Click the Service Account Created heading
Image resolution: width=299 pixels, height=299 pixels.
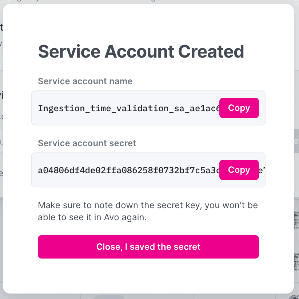click(x=141, y=52)
